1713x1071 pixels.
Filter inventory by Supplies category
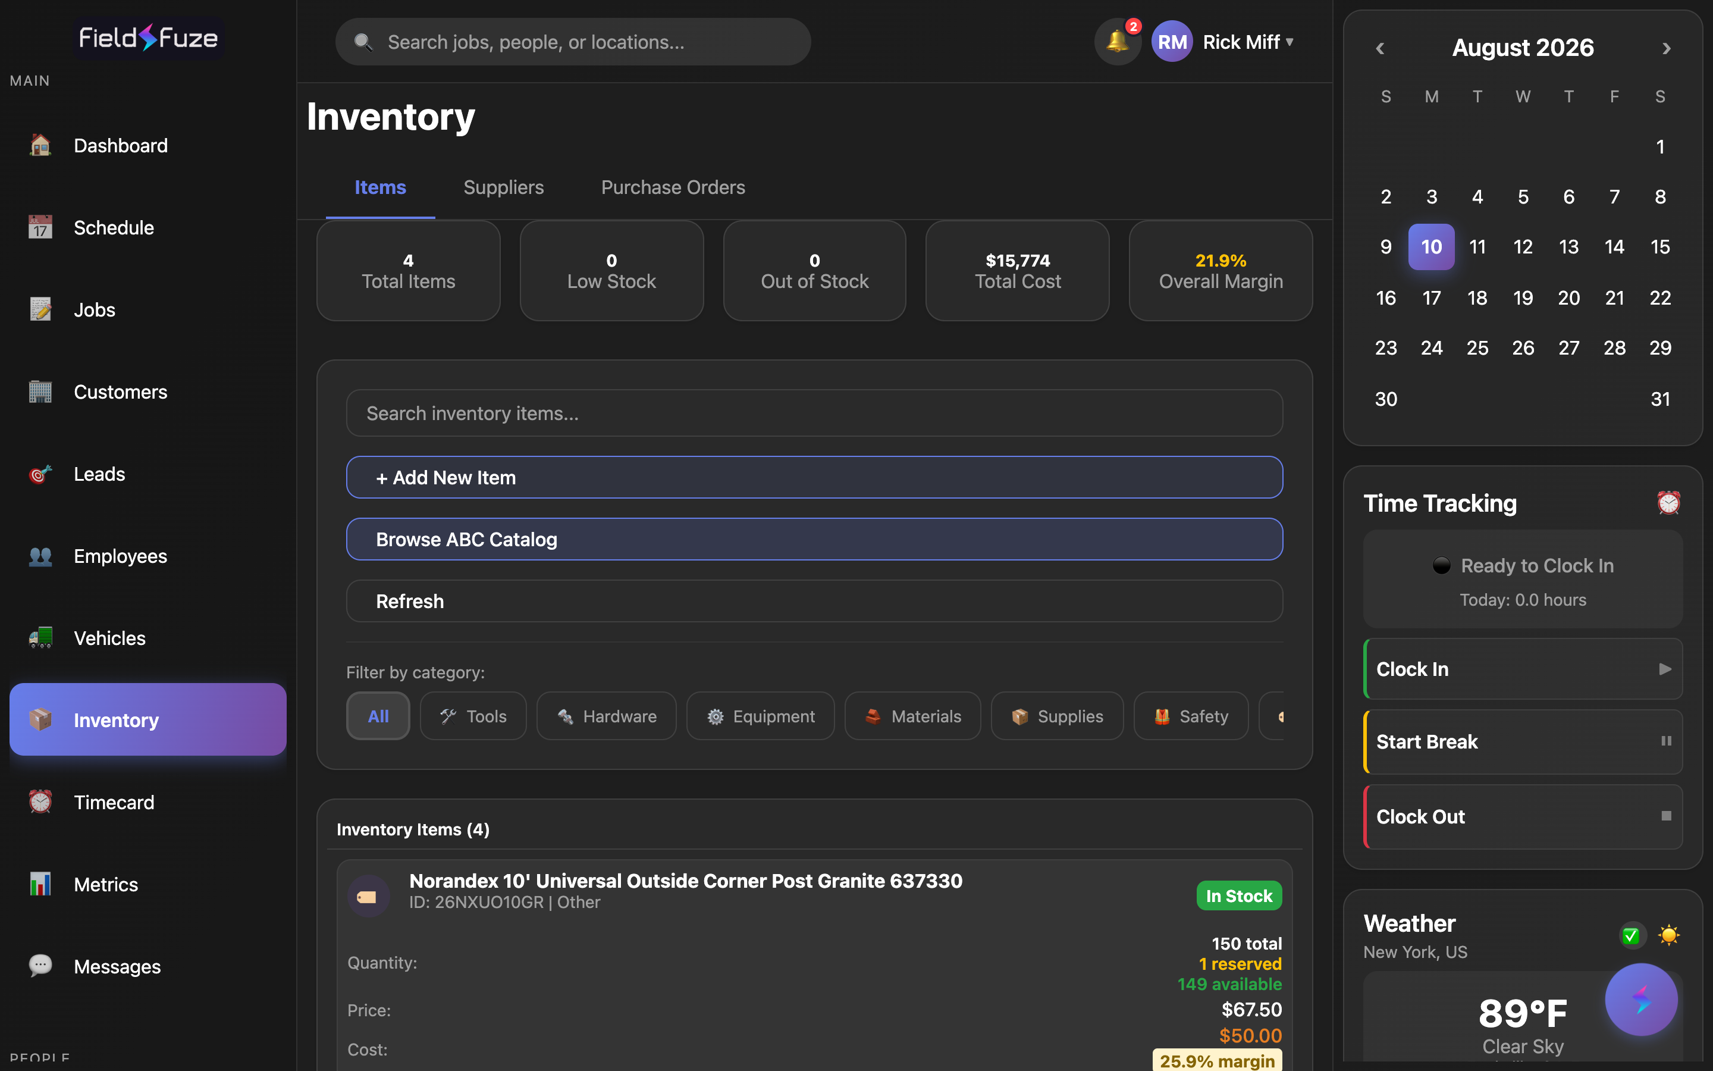coord(1057,716)
